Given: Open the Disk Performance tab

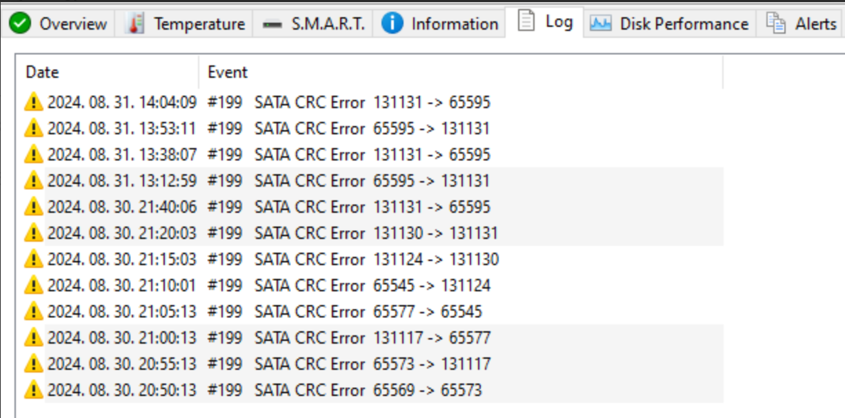Looking at the screenshot, I should (x=670, y=23).
